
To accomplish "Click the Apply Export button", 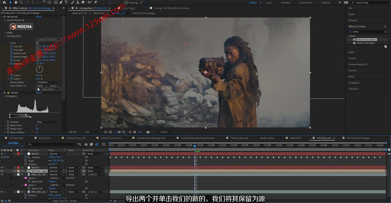I will (x=48, y=89).
